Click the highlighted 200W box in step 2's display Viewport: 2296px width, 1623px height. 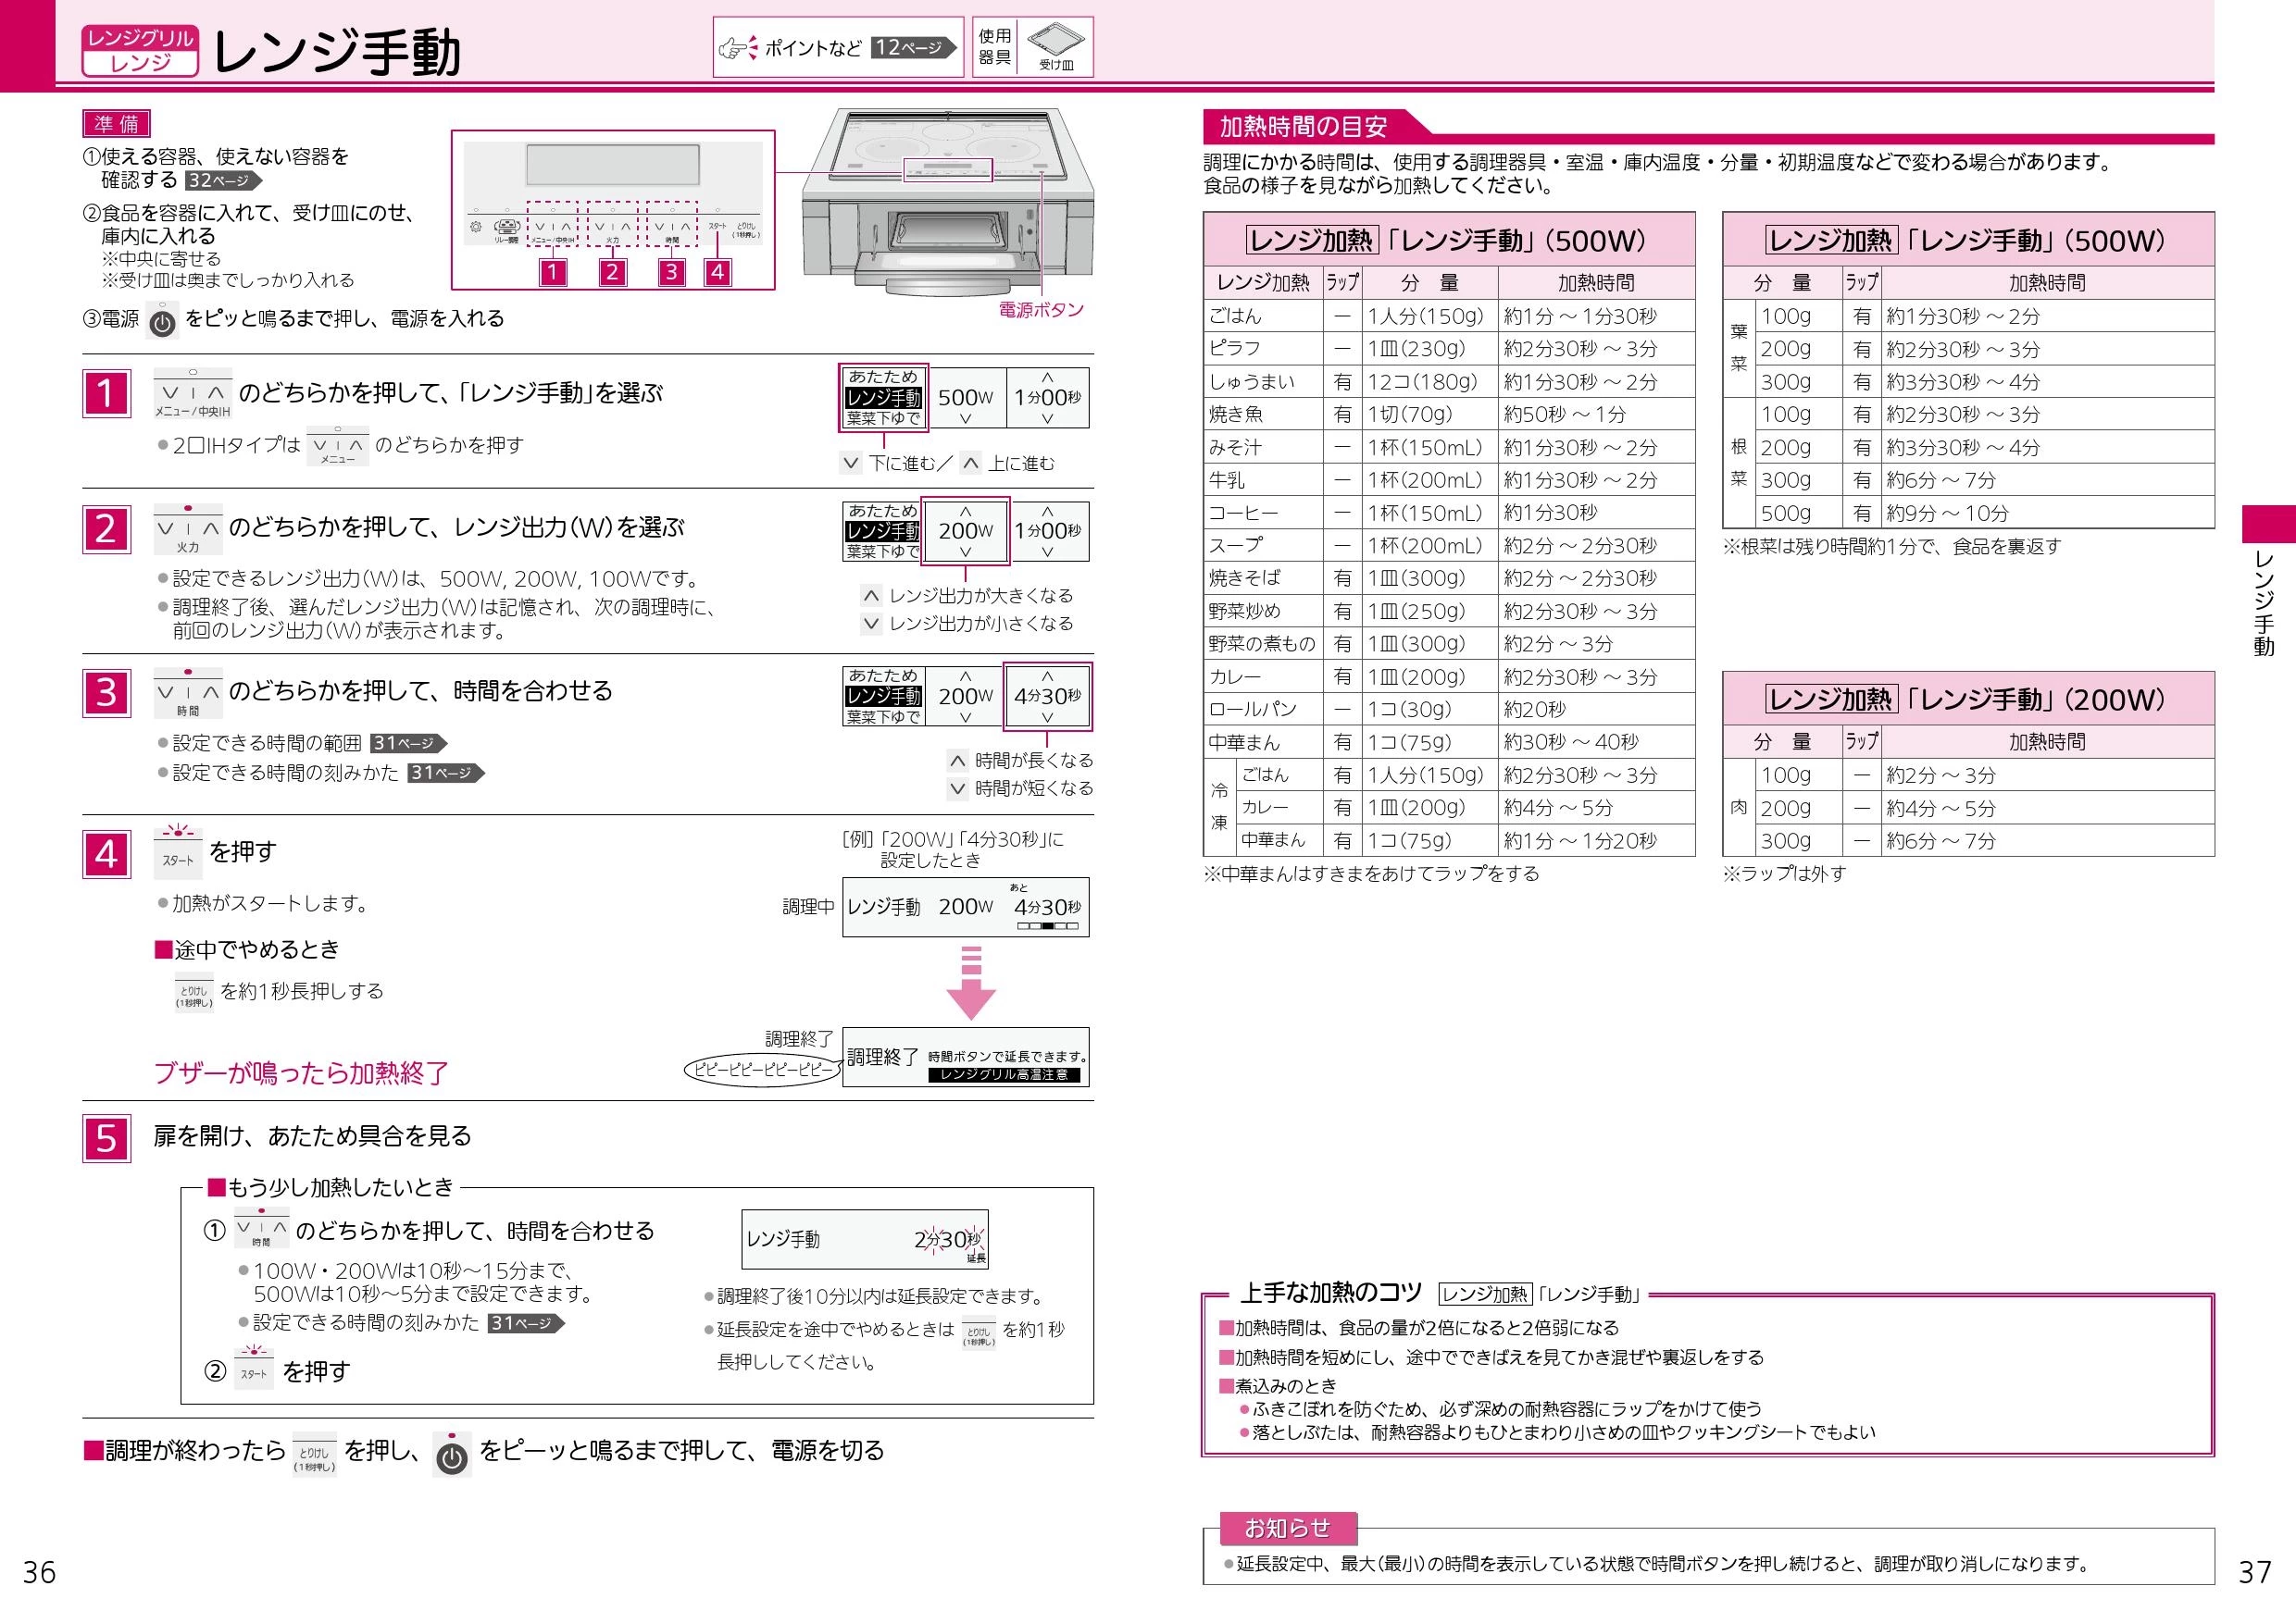tap(965, 531)
